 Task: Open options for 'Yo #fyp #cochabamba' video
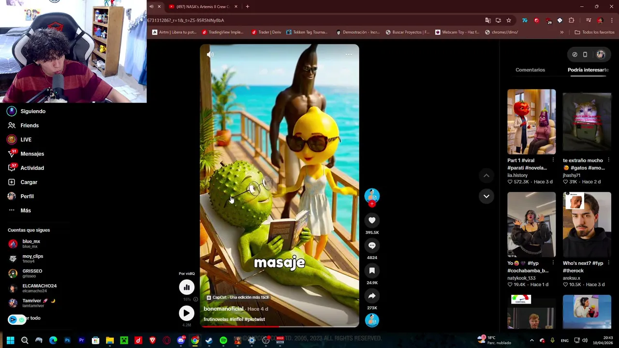pos(553,263)
